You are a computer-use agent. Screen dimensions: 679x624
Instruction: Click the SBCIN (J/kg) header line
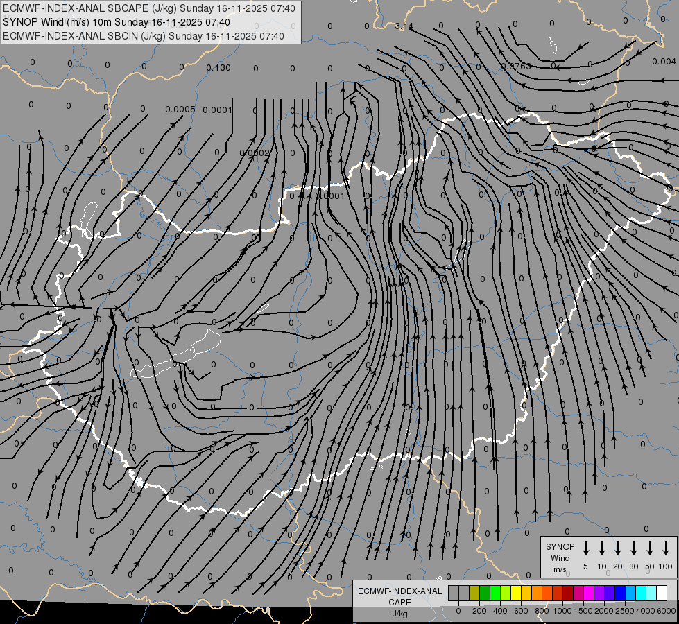[144, 36]
